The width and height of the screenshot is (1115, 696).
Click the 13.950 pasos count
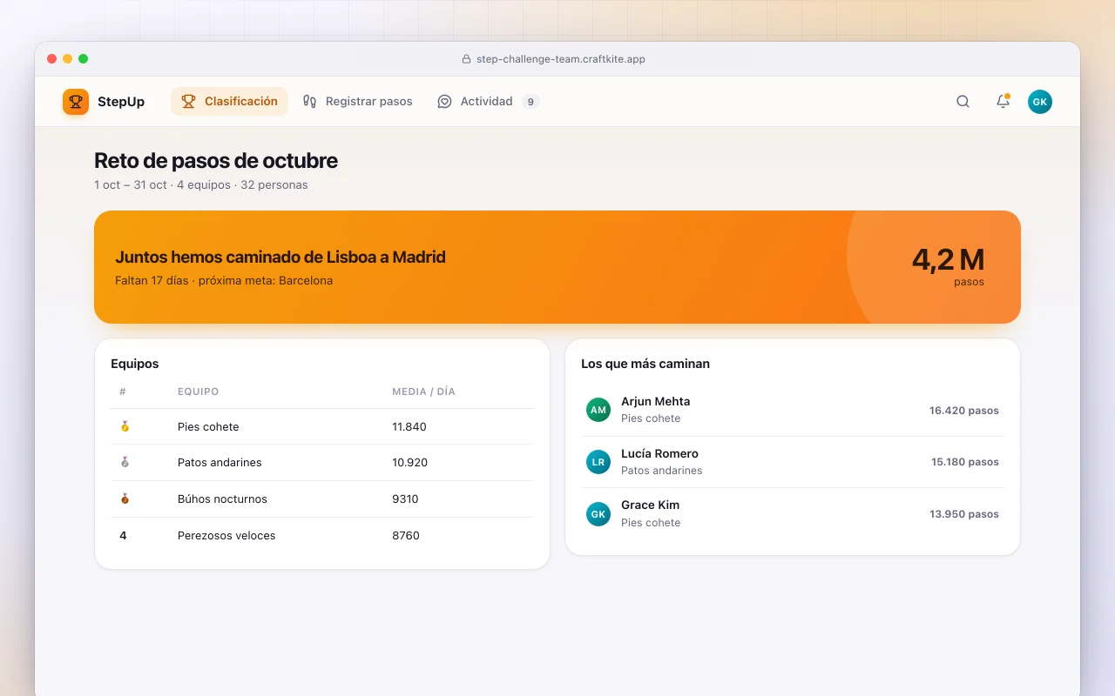coord(964,514)
